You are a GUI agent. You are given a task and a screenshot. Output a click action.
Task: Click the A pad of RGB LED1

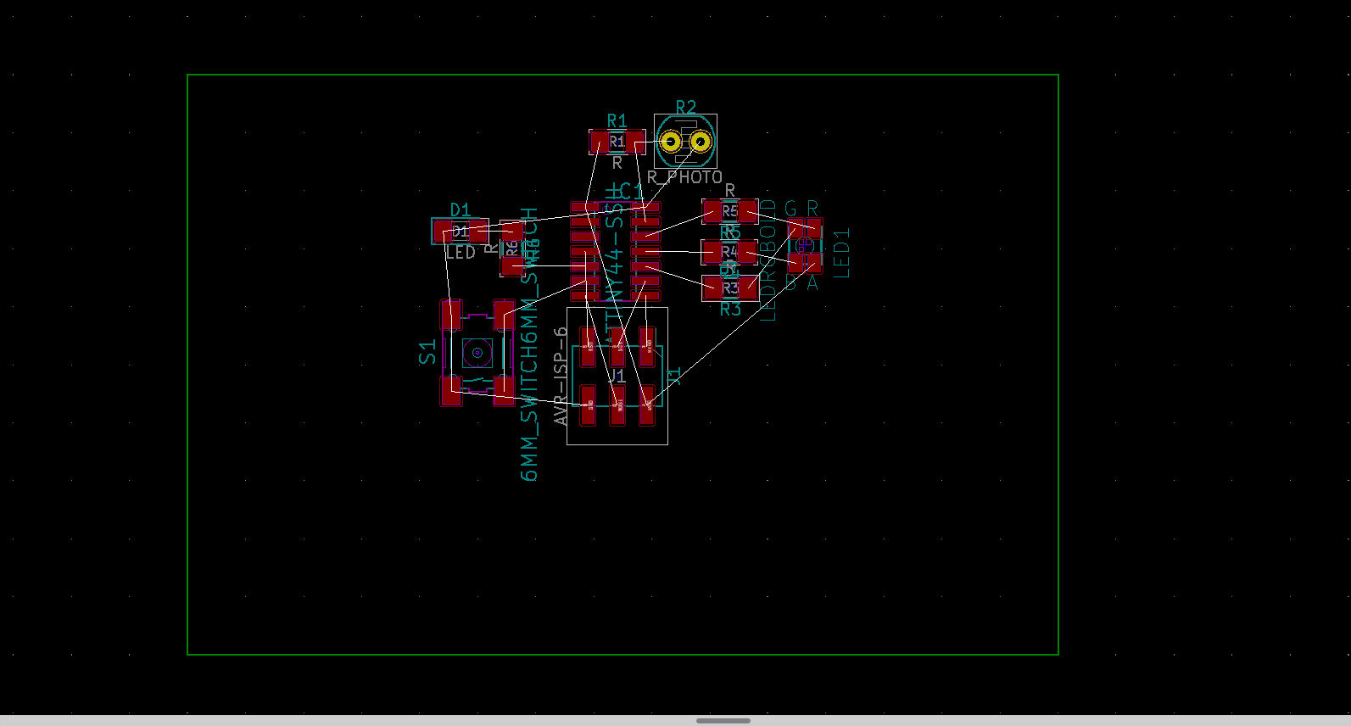814,263
